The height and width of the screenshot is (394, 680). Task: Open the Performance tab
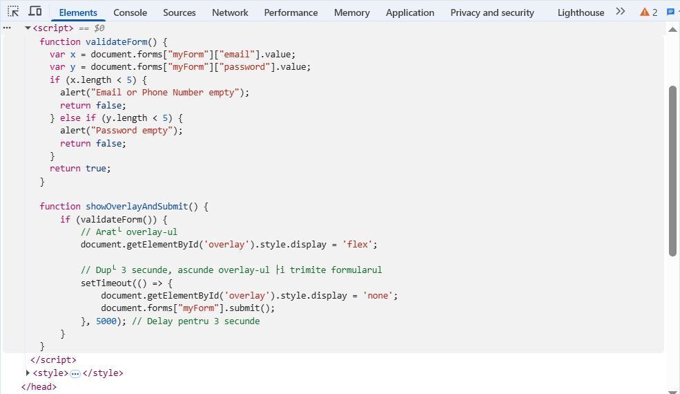(x=291, y=12)
